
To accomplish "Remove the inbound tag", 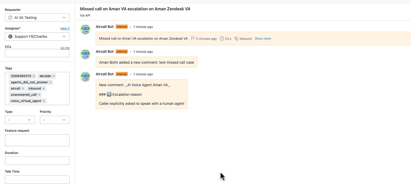I will click(44, 89).
